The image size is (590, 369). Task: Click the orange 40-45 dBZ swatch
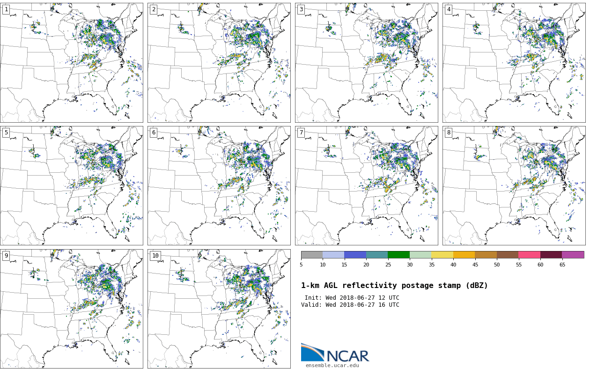click(464, 255)
